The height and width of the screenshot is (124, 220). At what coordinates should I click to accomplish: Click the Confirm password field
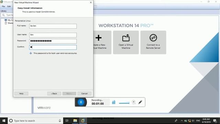coord(53,47)
